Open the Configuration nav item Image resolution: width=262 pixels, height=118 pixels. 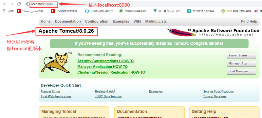[97, 22]
